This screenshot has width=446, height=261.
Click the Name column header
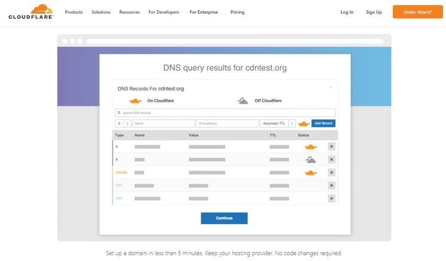pos(140,135)
